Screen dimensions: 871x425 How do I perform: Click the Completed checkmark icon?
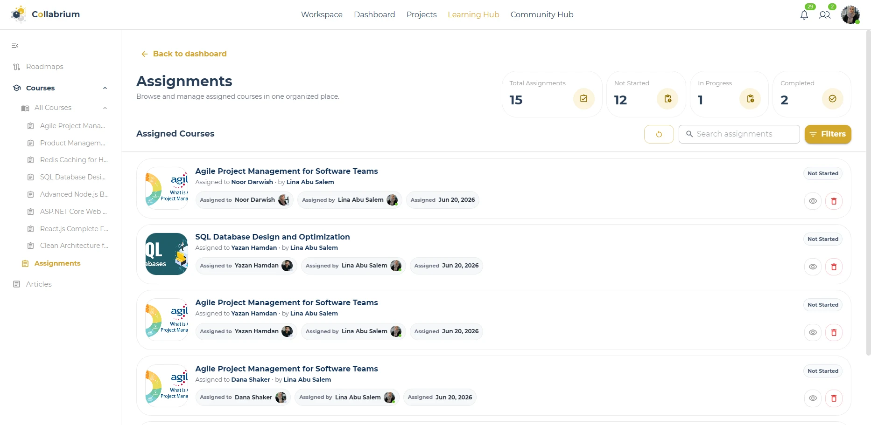click(832, 99)
